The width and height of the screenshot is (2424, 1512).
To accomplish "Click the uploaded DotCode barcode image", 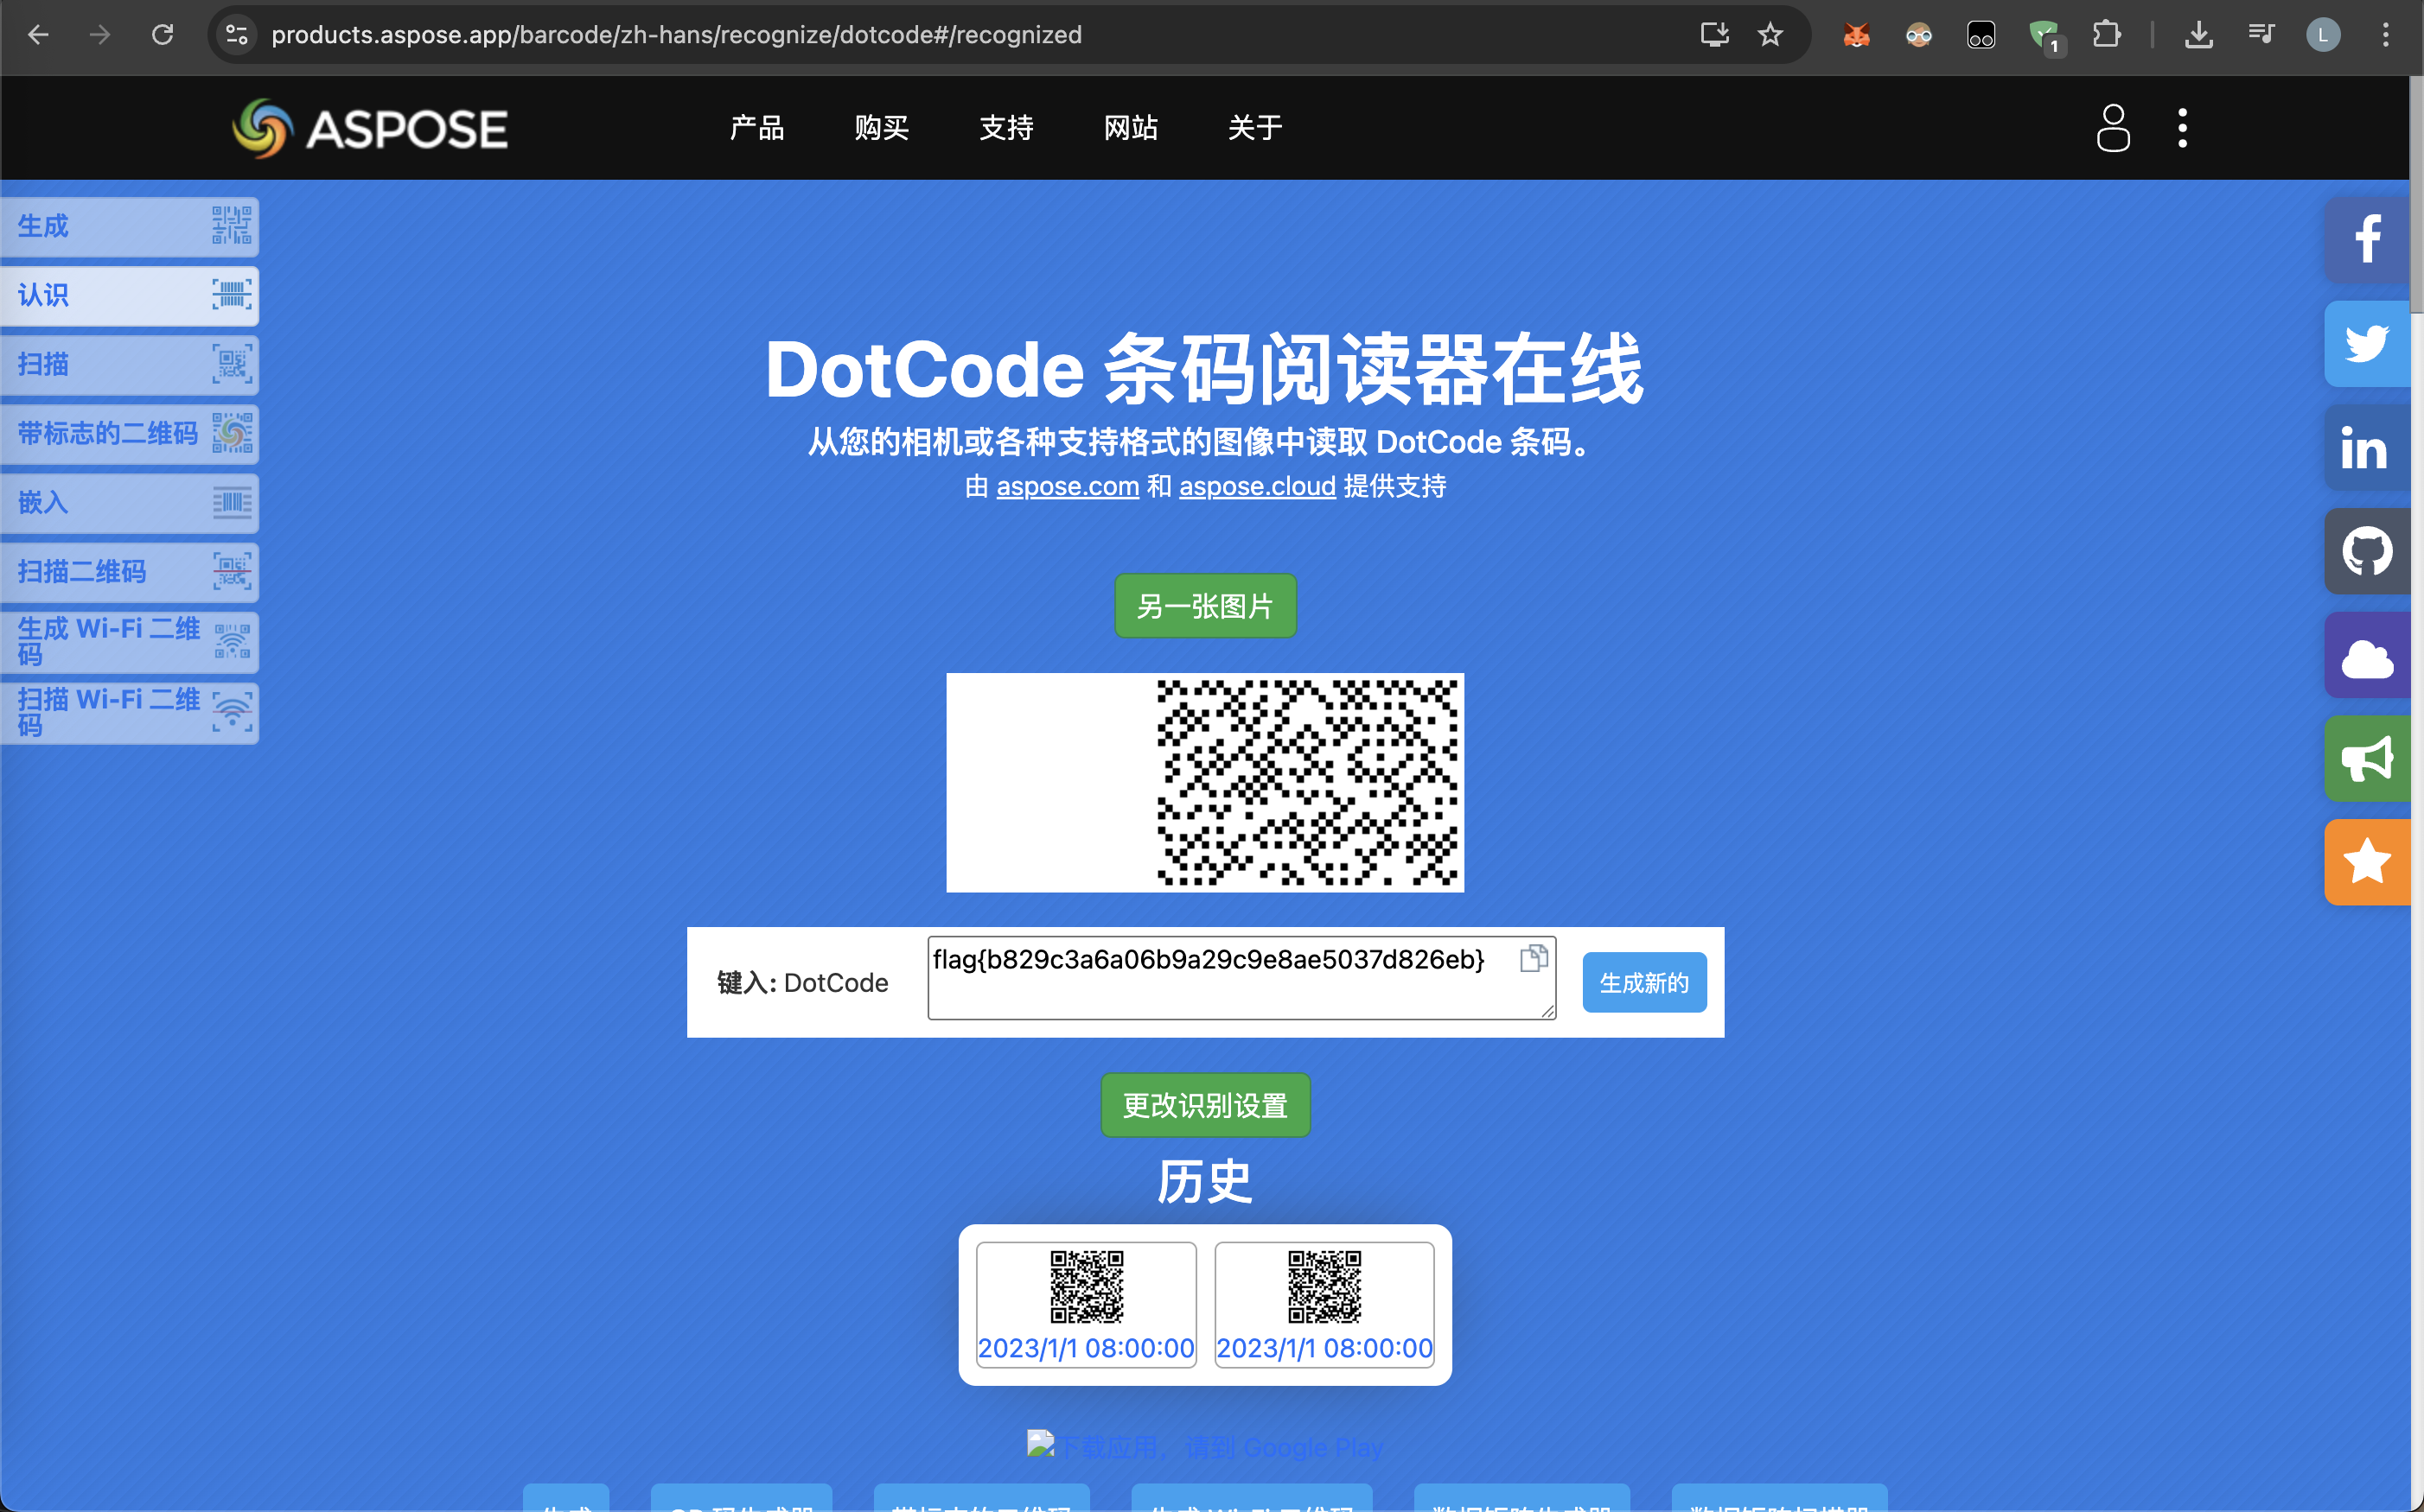I will 1204,782.
